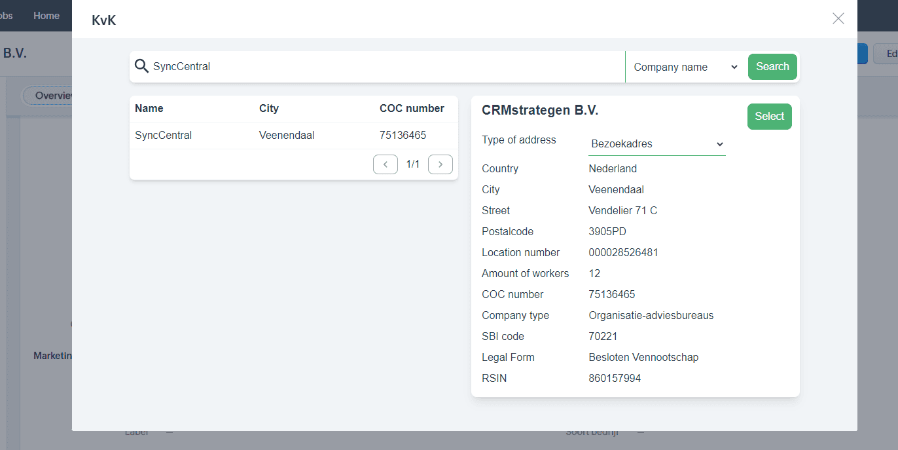Go to next results page
Viewport: 898px width, 450px height.
[440, 164]
